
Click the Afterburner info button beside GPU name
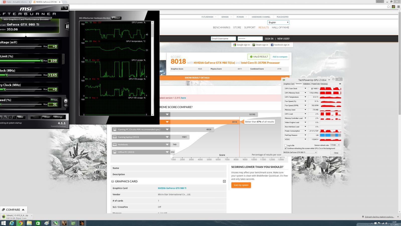coord(67,26)
